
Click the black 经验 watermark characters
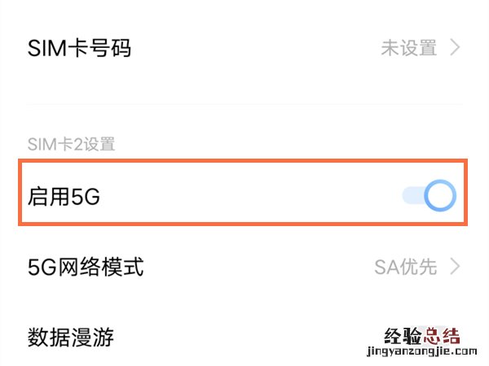pos(403,337)
